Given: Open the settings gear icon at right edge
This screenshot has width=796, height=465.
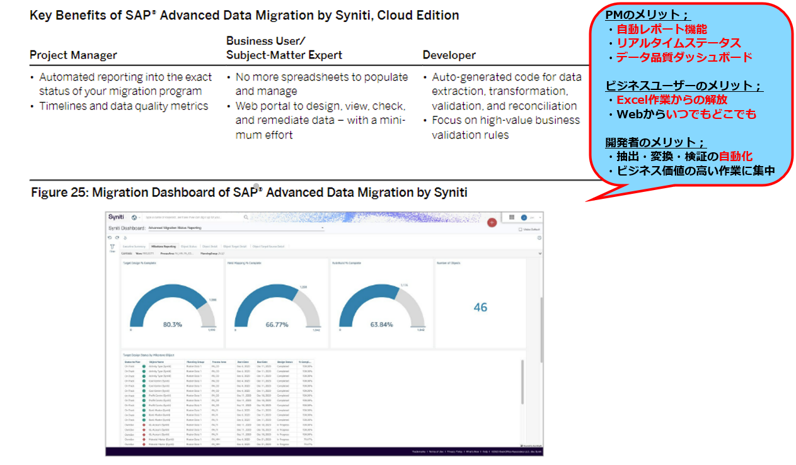Looking at the screenshot, I should pos(539,238).
